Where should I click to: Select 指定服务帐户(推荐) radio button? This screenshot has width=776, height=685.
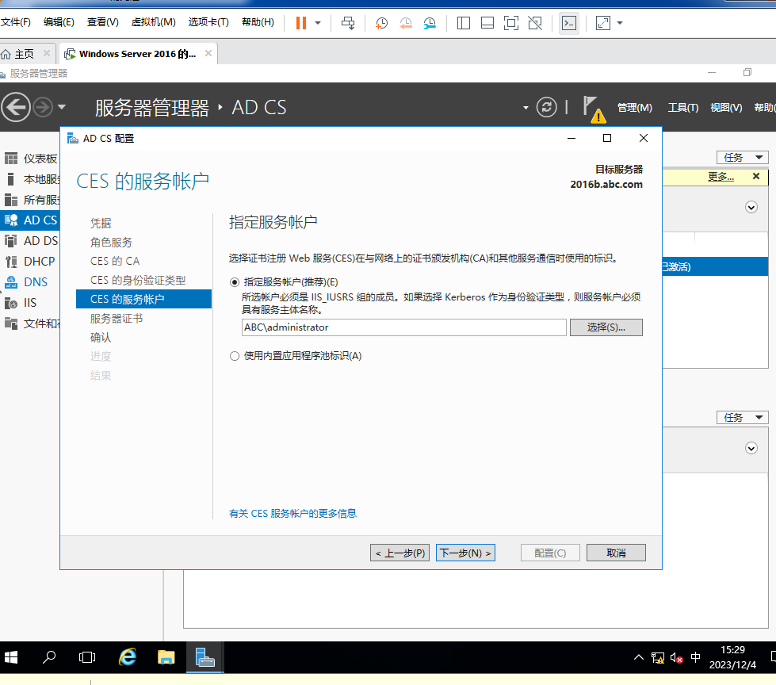[x=235, y=282]
